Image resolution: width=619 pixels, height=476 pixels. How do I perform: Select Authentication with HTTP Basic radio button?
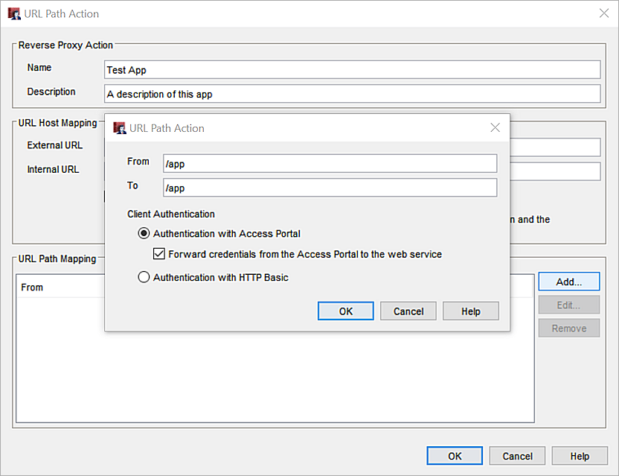(144, 277)
